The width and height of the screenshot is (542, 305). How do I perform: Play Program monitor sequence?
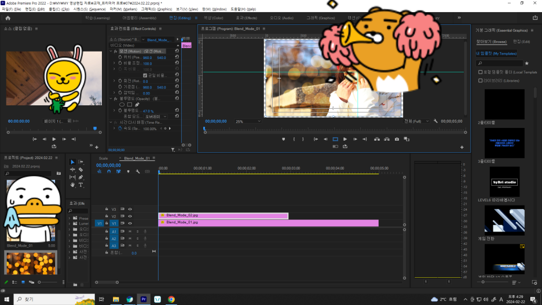345,139
